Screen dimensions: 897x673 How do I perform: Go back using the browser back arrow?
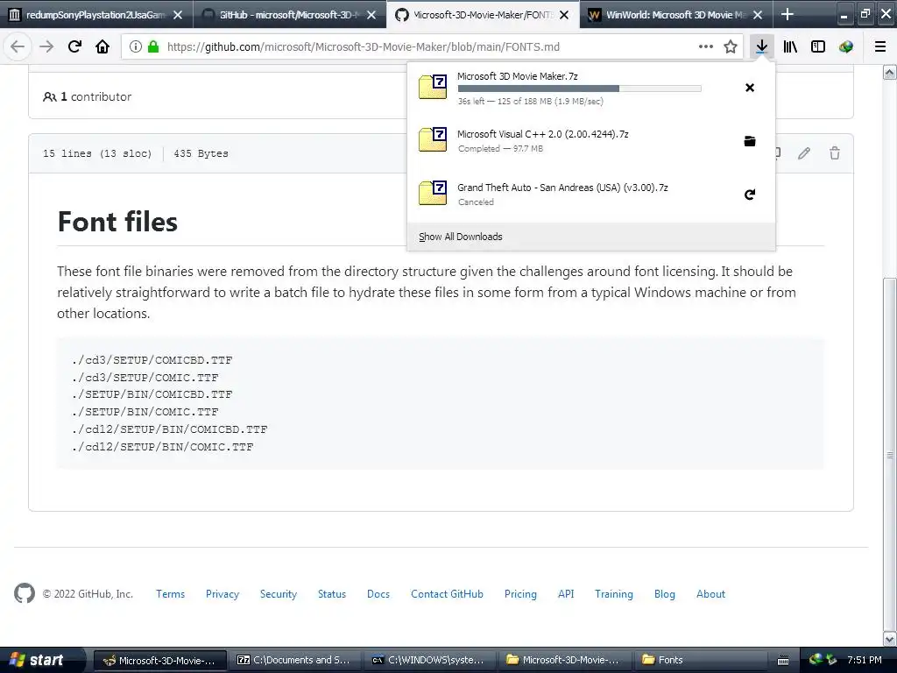18,46
